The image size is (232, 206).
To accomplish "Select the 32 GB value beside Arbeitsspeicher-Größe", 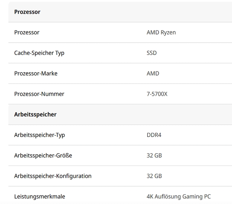I will click(x=154, y=156).
